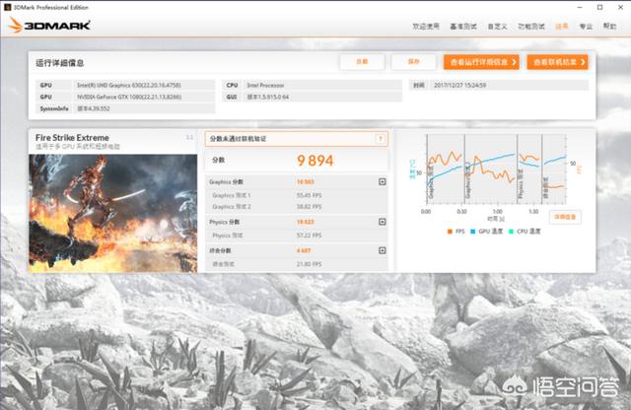
Task: Click the NVIDIA GeForce GTX 1080 row
Action: point(125,97)
